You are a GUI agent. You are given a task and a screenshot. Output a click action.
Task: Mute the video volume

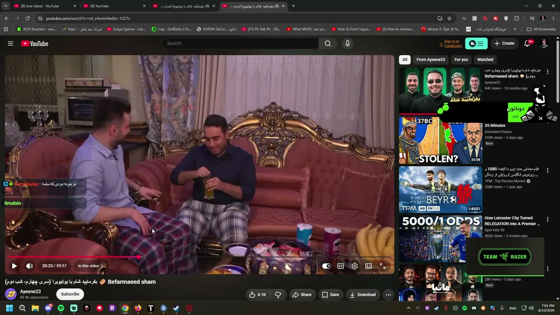tap(29, 266)
